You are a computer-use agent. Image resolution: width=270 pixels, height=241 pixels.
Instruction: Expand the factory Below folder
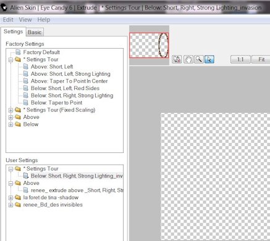11,125
